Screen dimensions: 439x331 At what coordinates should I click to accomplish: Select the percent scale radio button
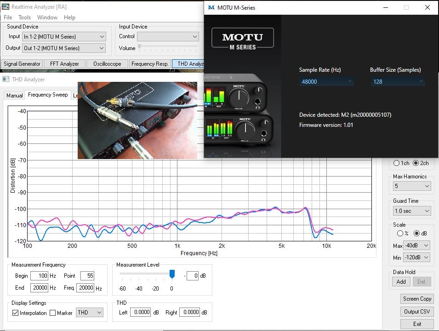coord(400,233)
